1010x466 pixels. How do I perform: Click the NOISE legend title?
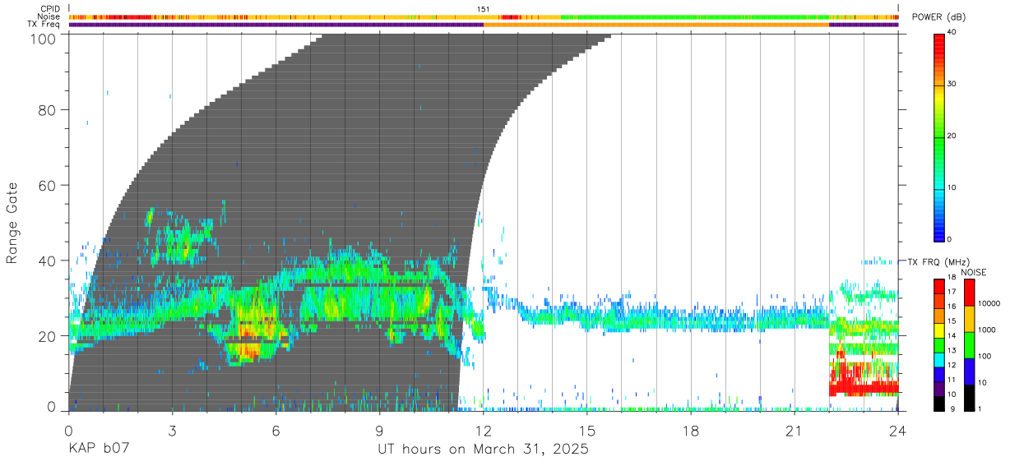click(x=972, y=272)
